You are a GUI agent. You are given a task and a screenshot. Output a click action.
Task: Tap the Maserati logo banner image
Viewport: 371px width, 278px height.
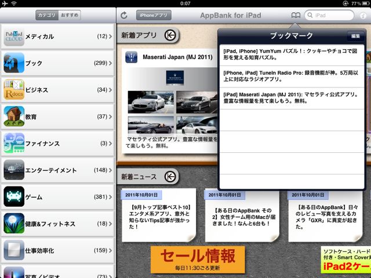pos(175,78)
